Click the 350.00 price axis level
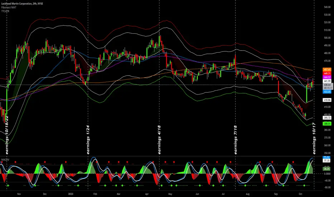Image resolution: width=334 pixels, height=197 pixels. (x=327, y=153)
